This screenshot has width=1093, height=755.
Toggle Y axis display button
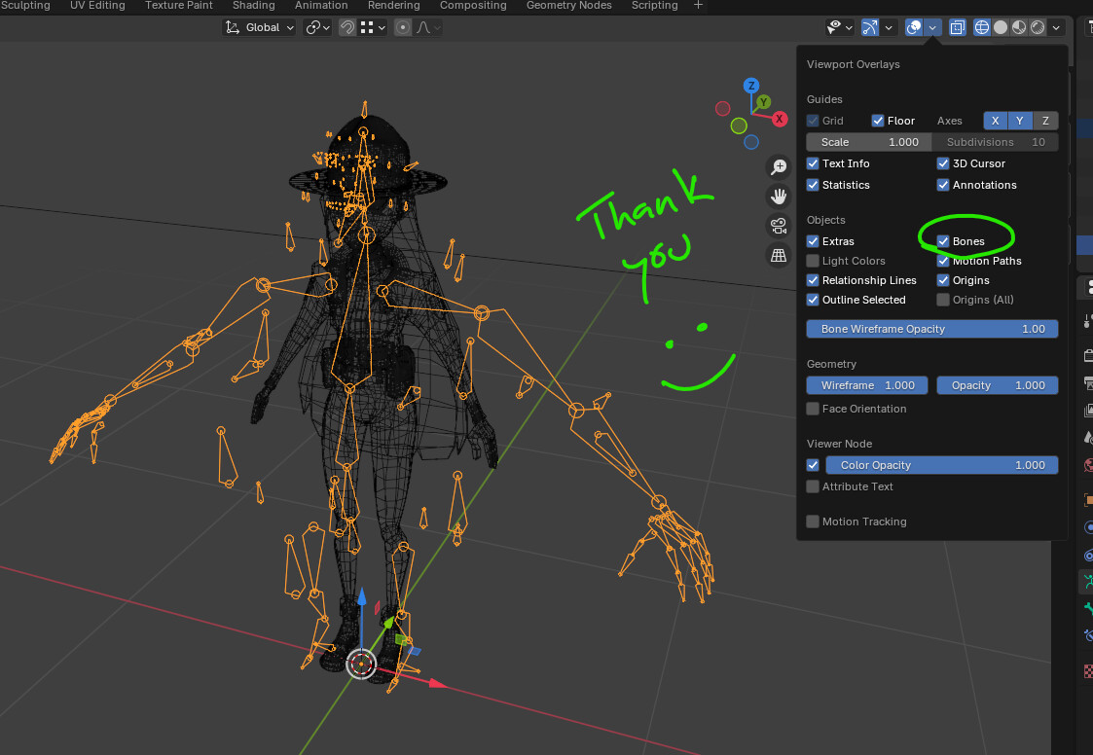(1020, 121)
